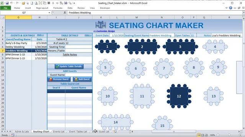
Task: Click Hide in Table Details header
Action: click(x=88, y=35)
